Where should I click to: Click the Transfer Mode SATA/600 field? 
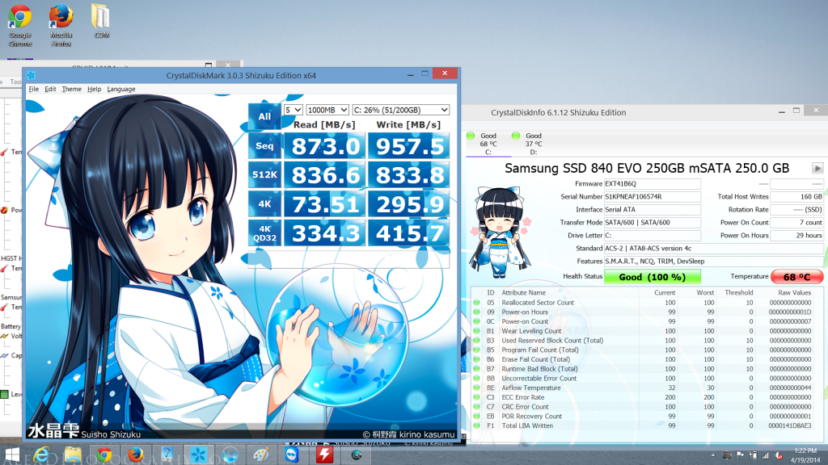(x=653, y=223)
